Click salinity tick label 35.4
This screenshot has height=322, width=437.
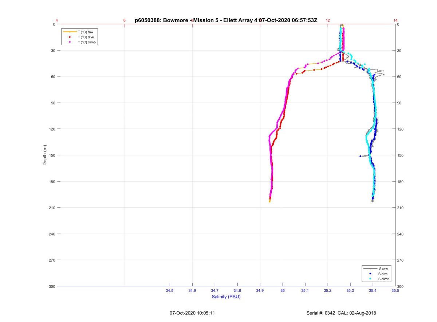tap(373, 291)
